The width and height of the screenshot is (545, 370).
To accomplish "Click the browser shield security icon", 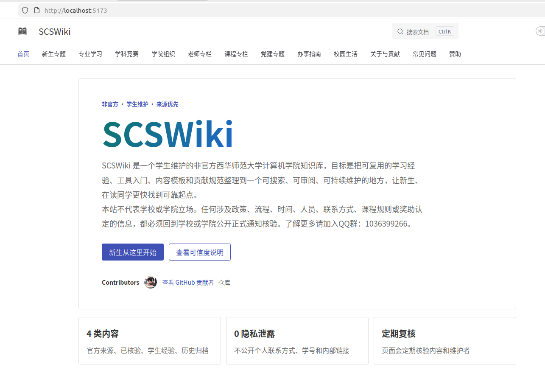I will coord(25,10).
